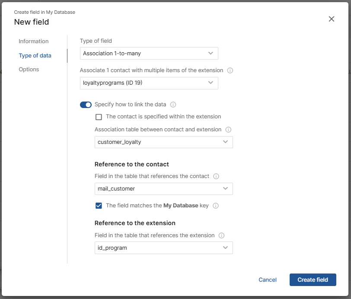Open the customer_loyalty association table dropdown
This screenshot has height=299, width=351.
tap(163, 142)
